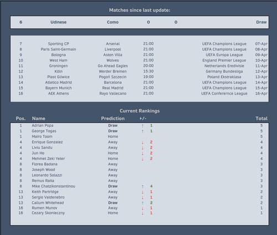Click Callum Whitehead in rankings
The width and height of the screenshot is (277, 235).
click(48, 203)
